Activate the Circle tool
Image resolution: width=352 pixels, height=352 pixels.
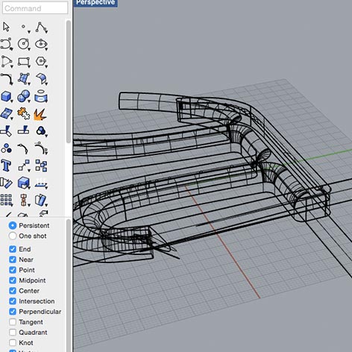[x=24, y=44]
